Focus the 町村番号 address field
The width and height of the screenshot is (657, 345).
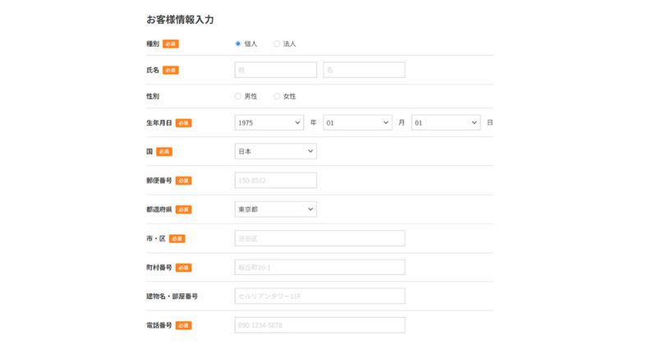pos(319,267)
